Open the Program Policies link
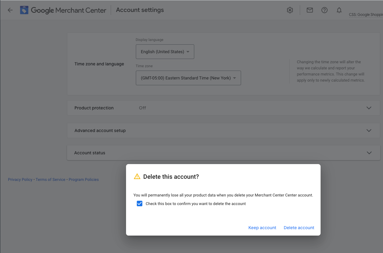The height and width of the screenshot is (253, 383). coord(84,180)
